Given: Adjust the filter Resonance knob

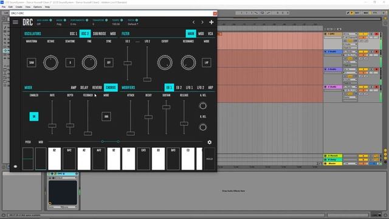Looking at the screenshot, I should 188,63.
